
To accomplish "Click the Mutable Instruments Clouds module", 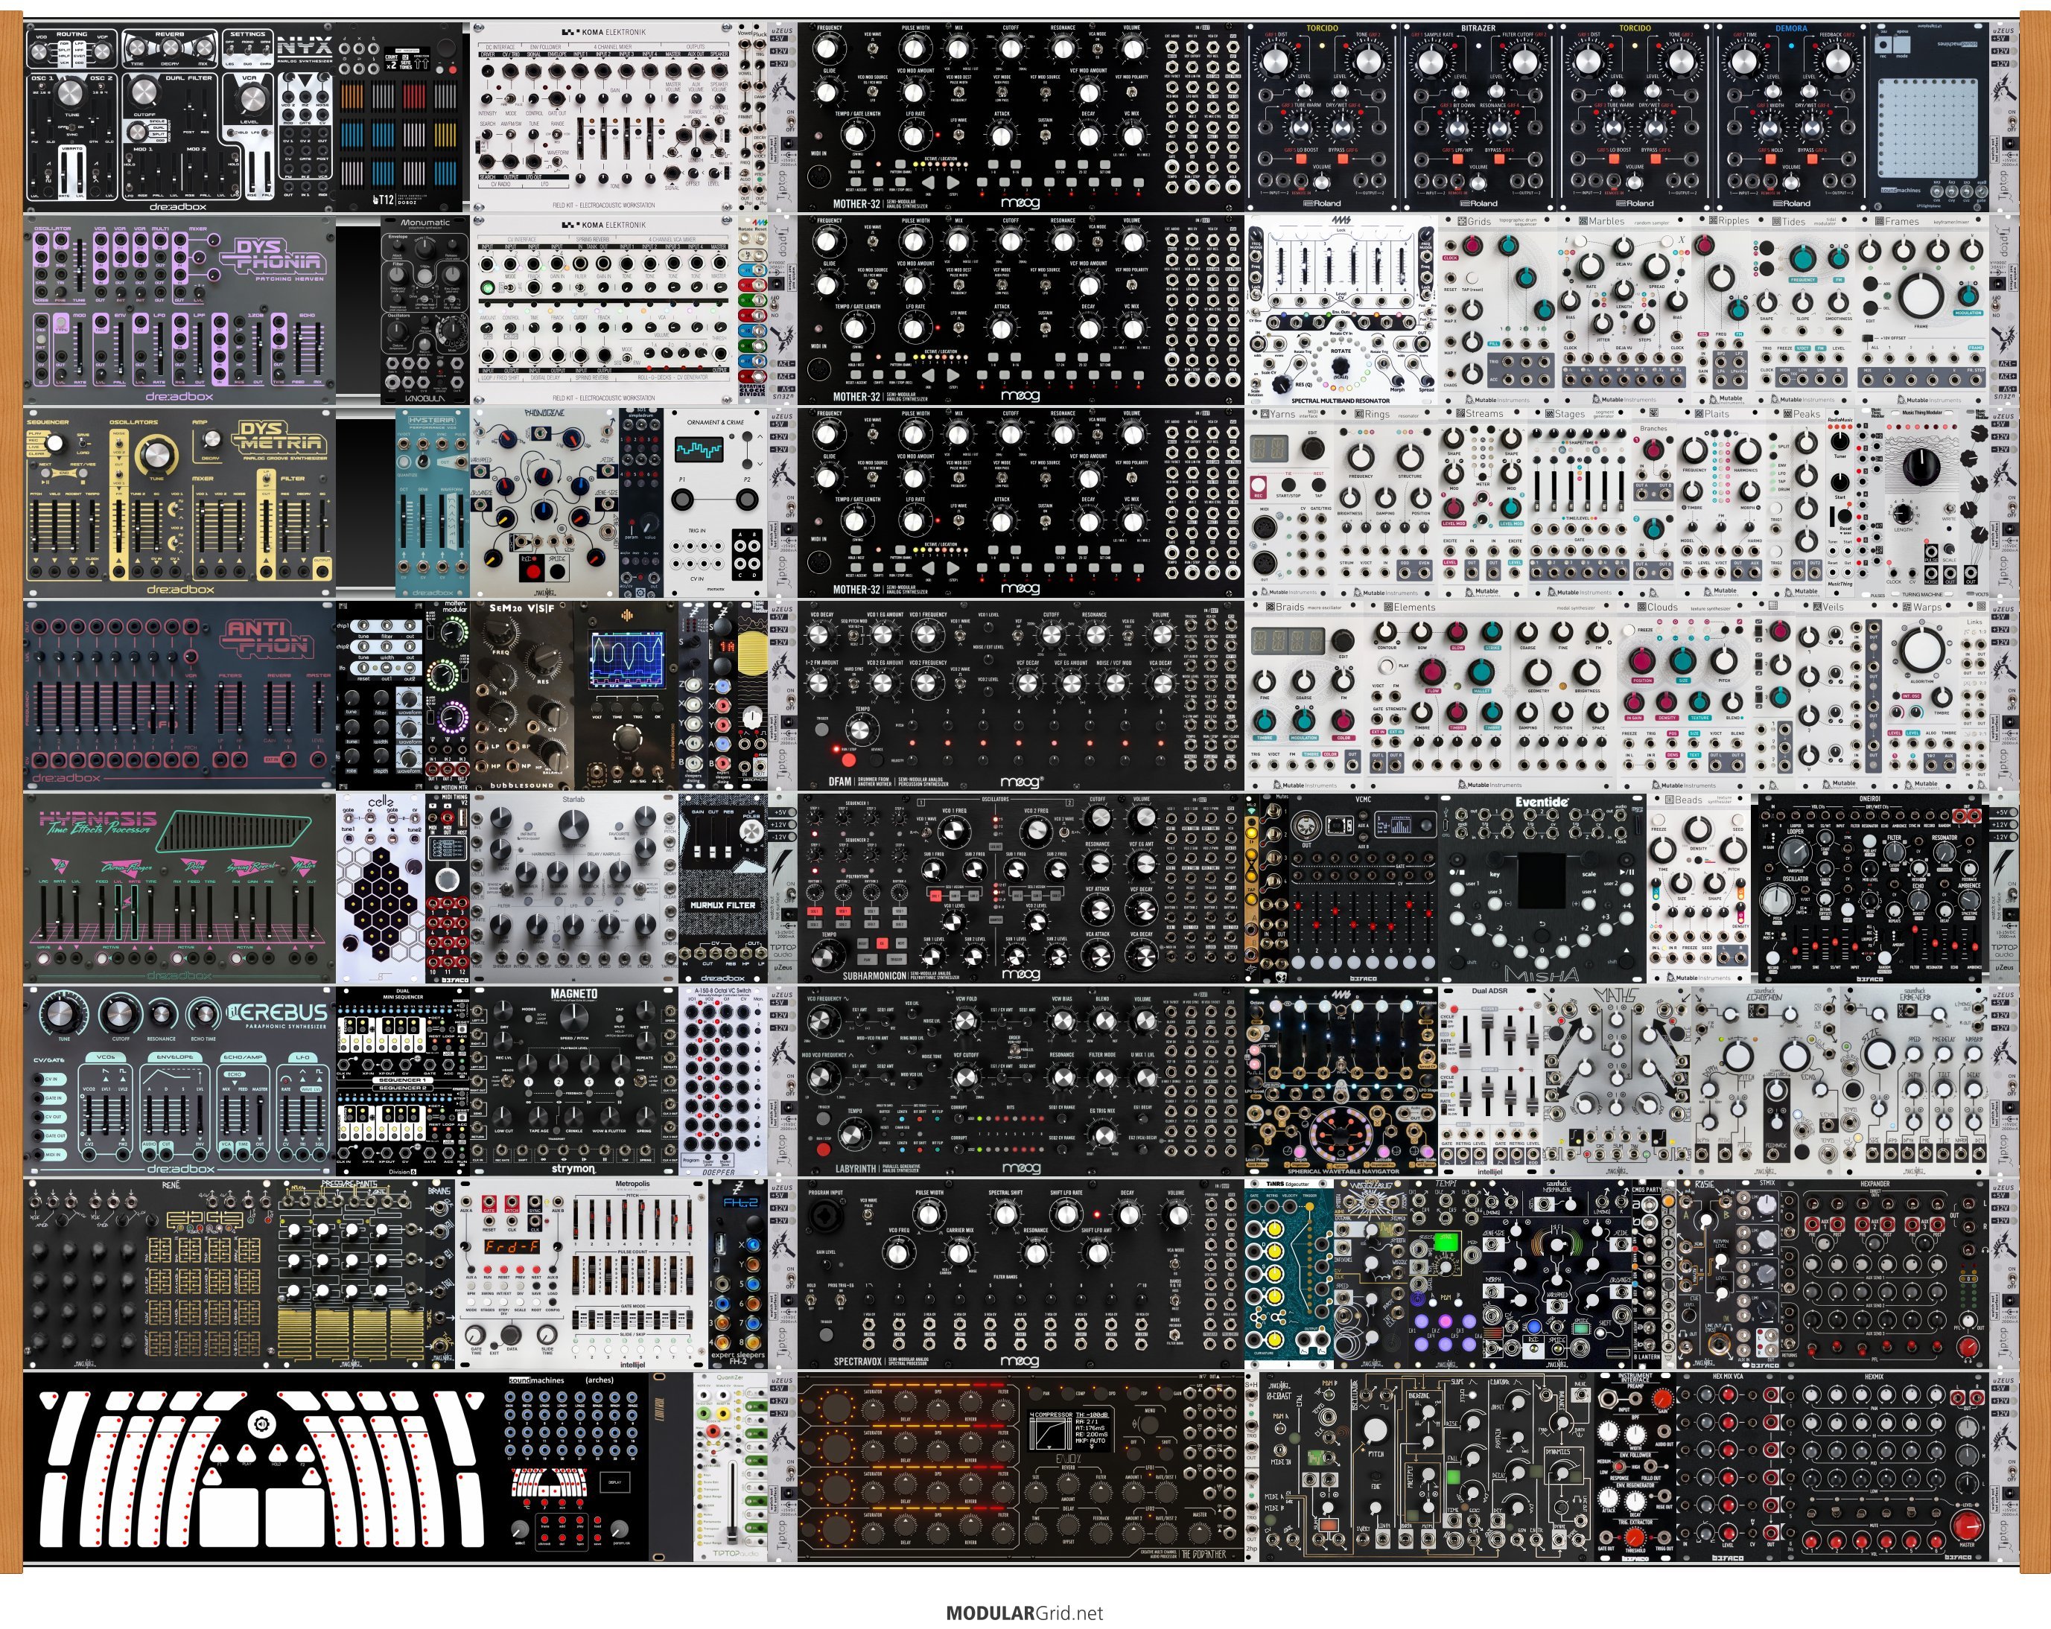I will (x=1683, y=696).
